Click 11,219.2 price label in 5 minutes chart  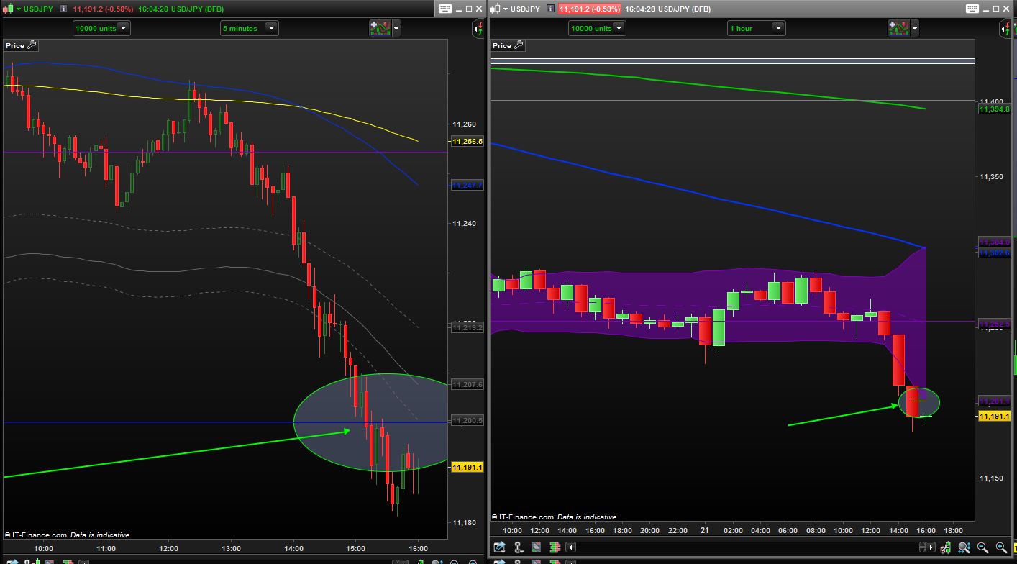[x=467, y=327]
